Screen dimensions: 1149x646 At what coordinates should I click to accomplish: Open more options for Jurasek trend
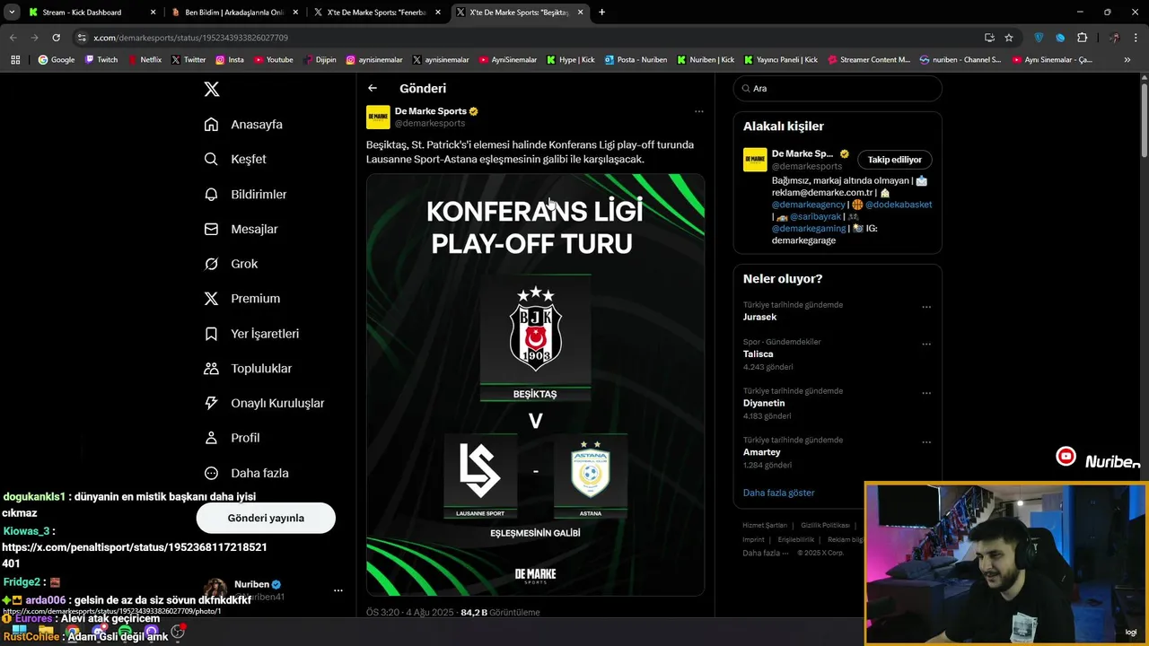coord(926,307)
